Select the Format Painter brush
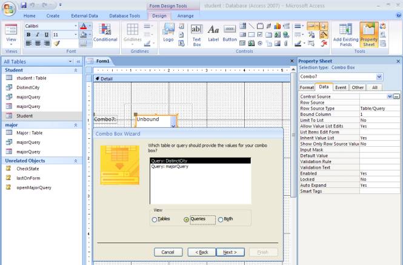403x265 pixels. pos(57,43)
